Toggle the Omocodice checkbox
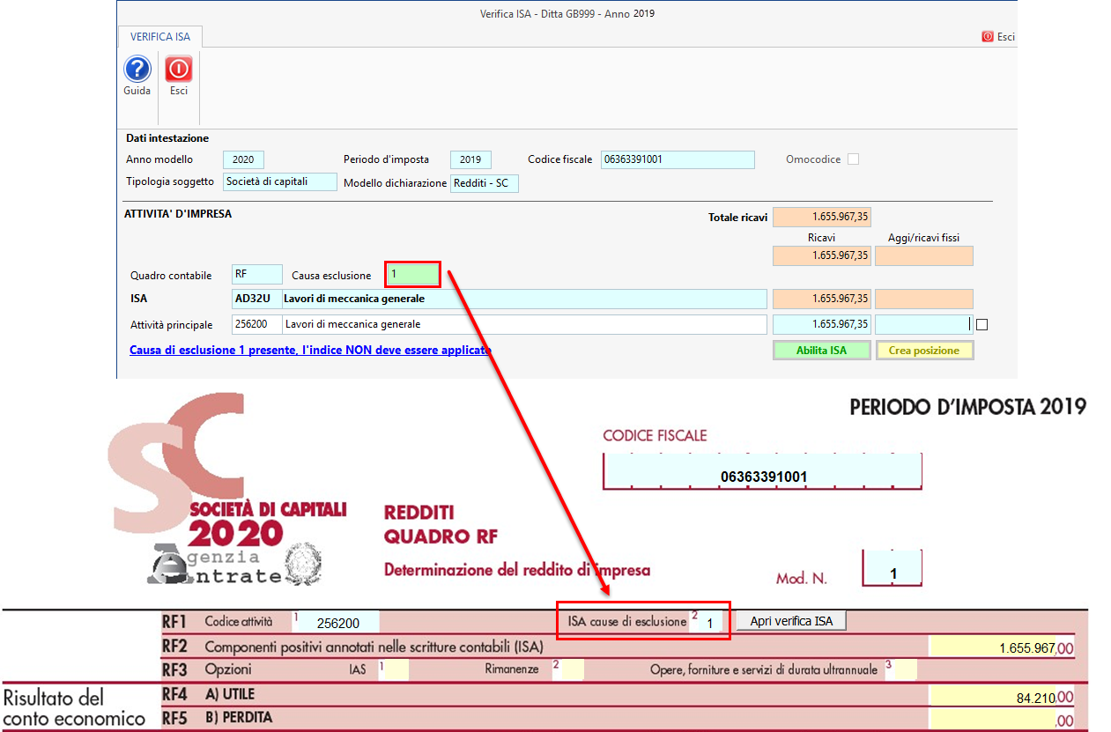 point(852,159)
